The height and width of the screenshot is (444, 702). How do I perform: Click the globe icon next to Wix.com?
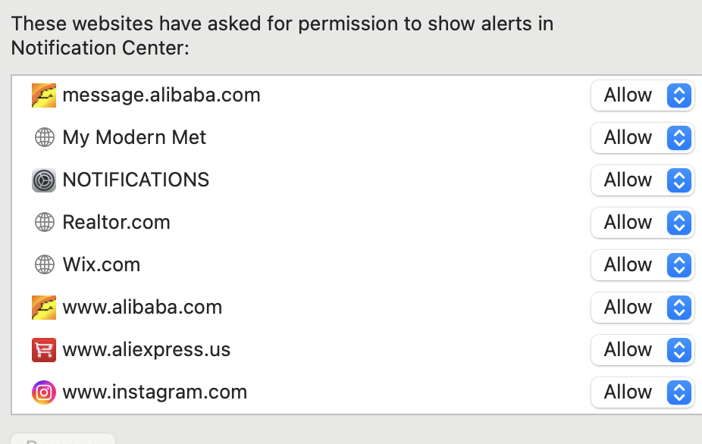pyautogui.click(x=44, y=264)
